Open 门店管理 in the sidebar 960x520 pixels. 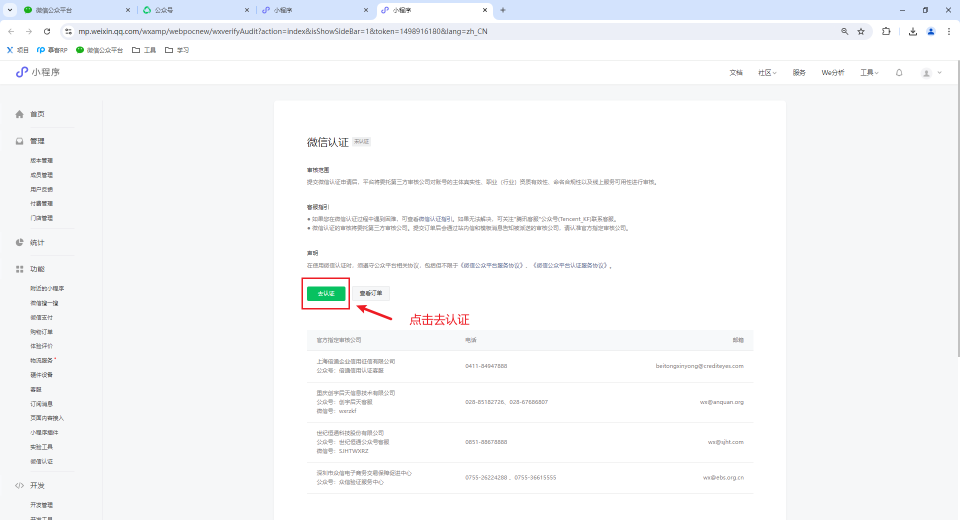coord(41,218)
